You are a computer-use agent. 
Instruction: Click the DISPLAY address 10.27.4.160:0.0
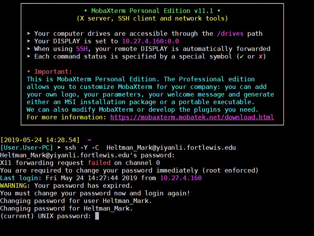150,41
